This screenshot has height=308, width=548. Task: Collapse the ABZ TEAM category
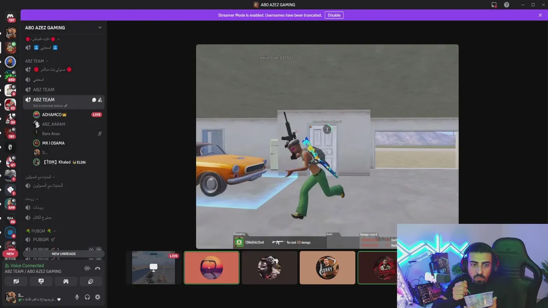(x=36, y=61)
